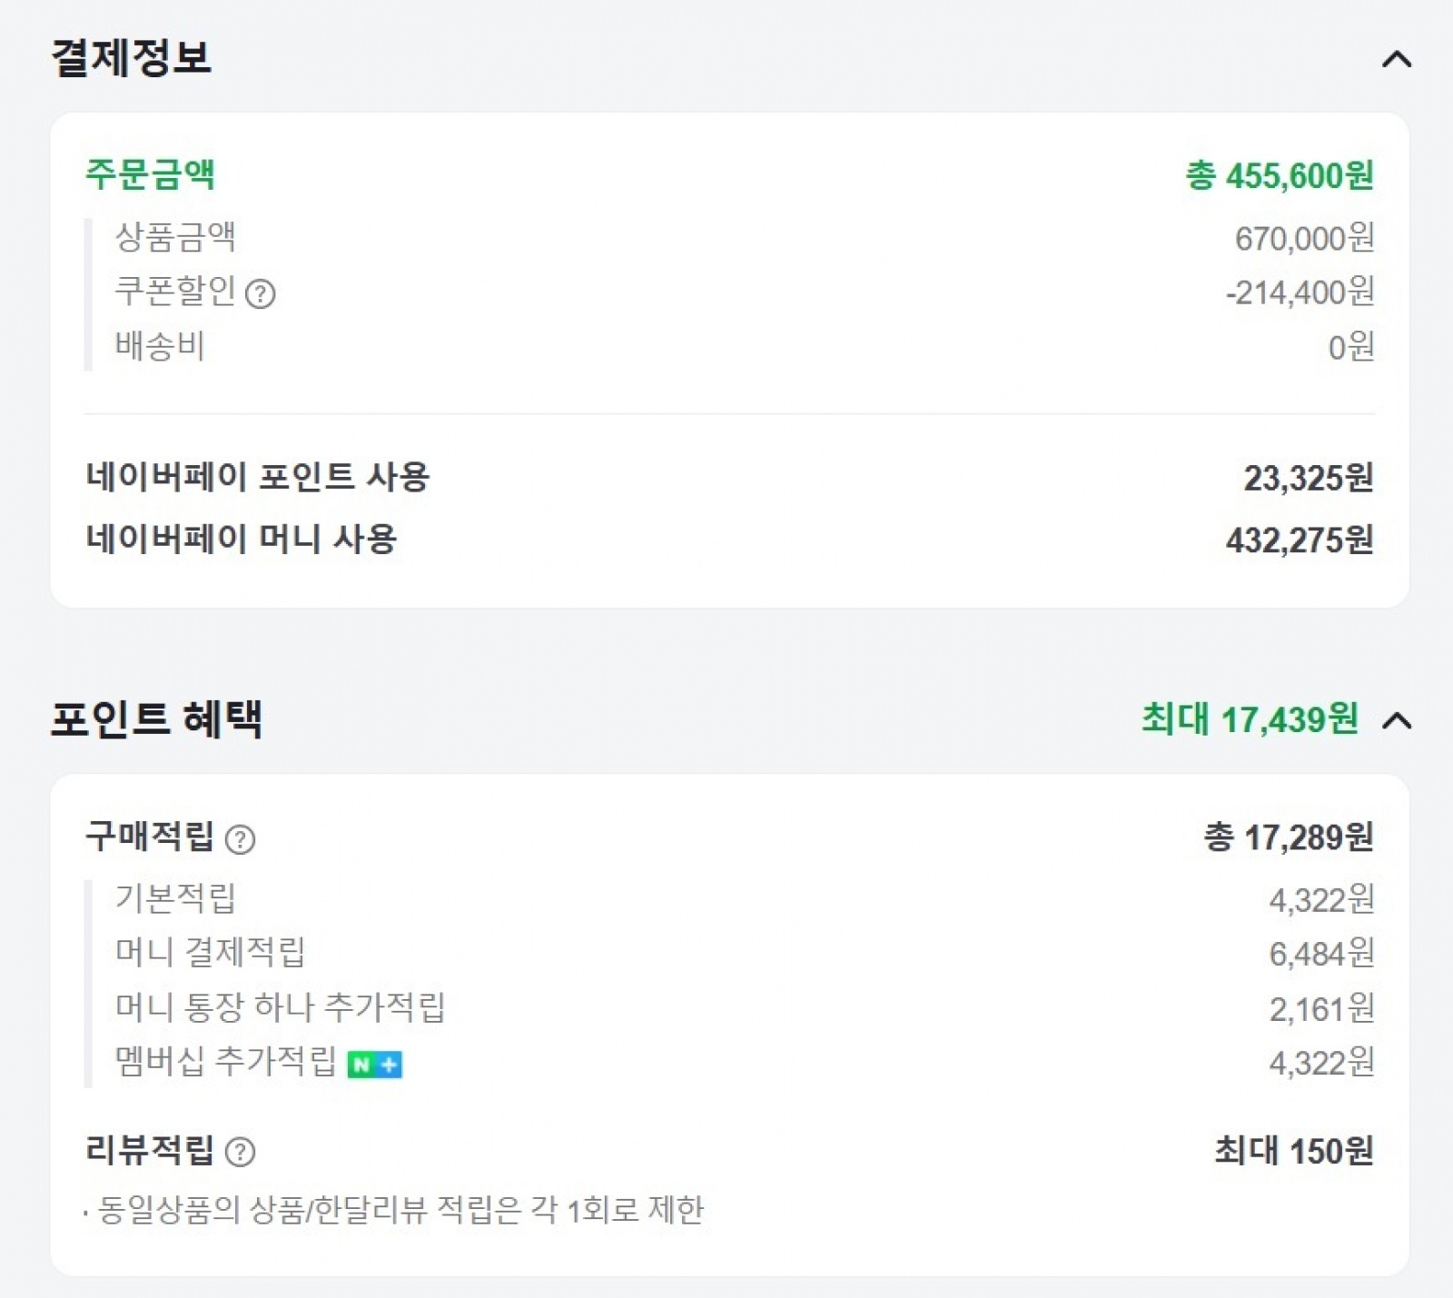1453x1298 pixels.
Task: Click the 상품금액 row label
Action: click(x=175, y=237)
